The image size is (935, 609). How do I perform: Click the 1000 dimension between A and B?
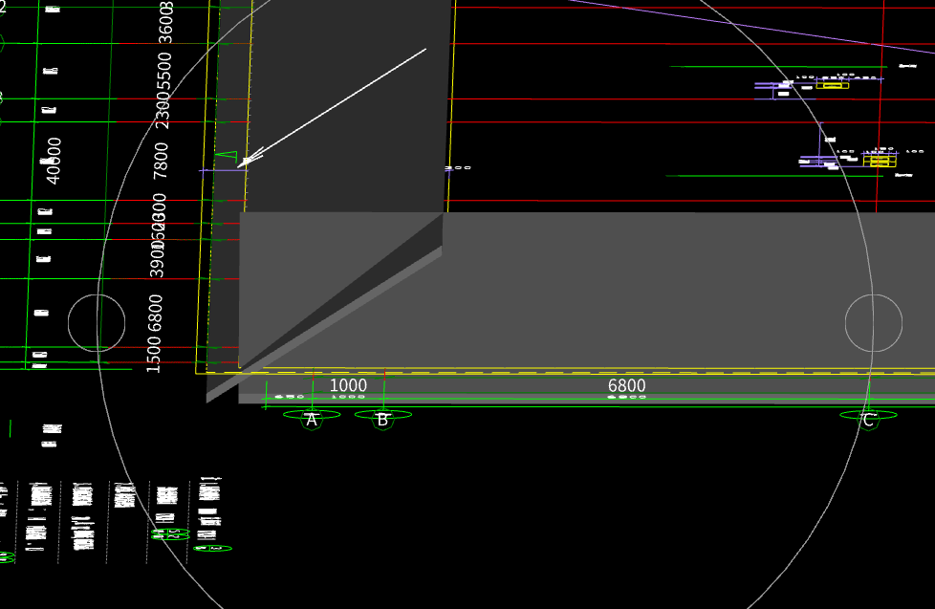click(348, 385)
